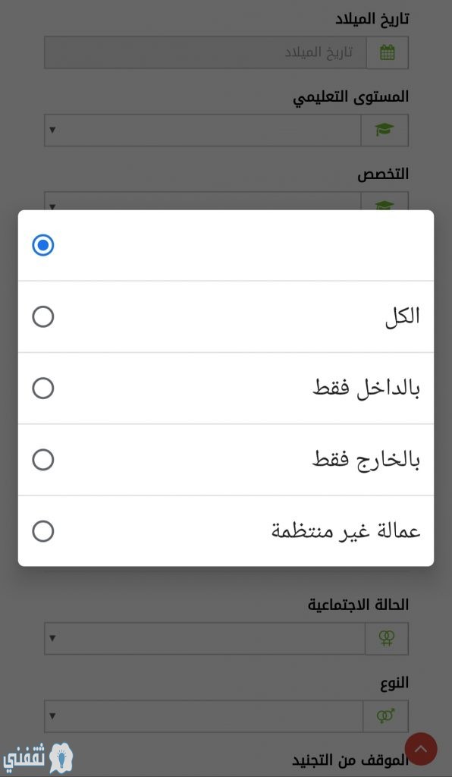Open the المستوى التعليمي dropdown arrow
Image resolution: width=452 pixels, height=777 pixels.
click(52, 131)
